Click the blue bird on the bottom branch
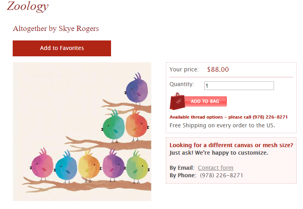Viewport: 303px width, 209px height. [x=65, y=167]
